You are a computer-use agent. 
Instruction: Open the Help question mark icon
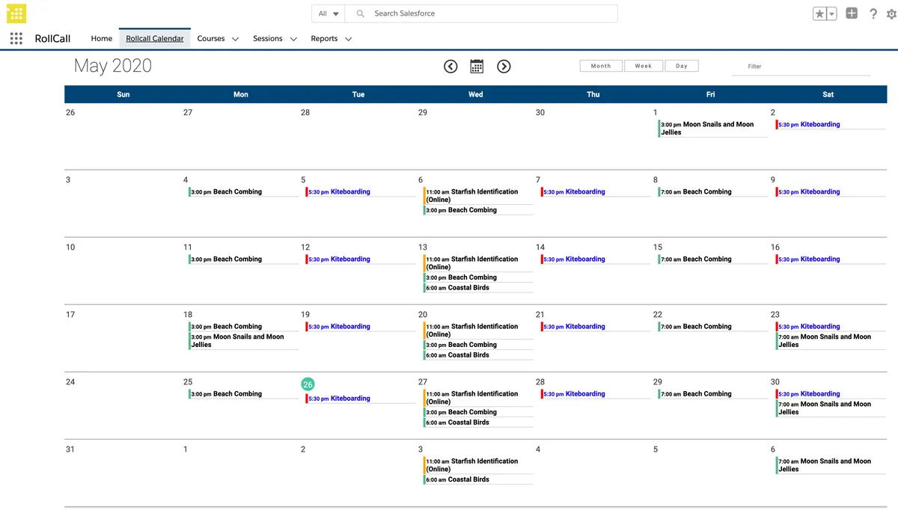coord(873,13)
